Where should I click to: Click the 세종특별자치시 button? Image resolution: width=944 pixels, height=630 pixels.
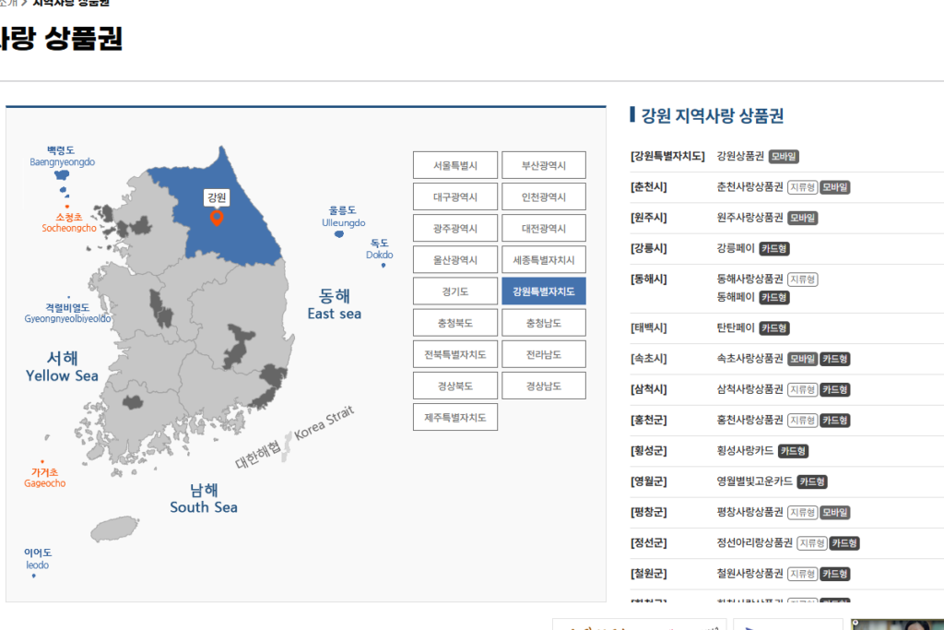coord(544,259)
